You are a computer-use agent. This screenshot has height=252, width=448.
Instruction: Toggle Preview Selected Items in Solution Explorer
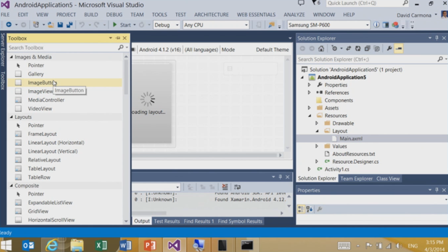point(399,48)
